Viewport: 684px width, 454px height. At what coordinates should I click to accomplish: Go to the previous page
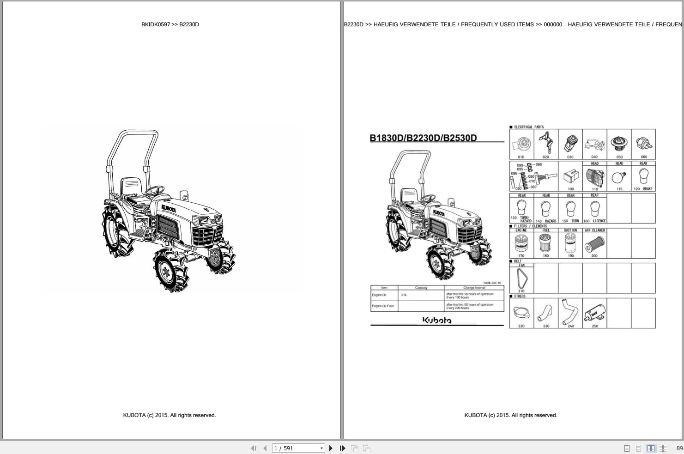tap(265, 448)
